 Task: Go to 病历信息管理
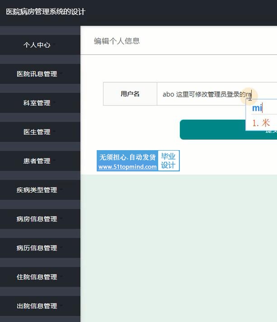pos(40,248)
